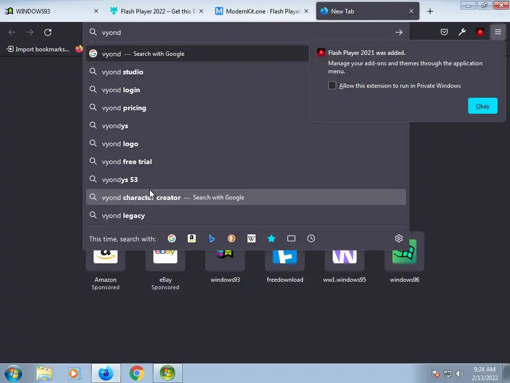Open the windows96 shortcut tile
Screen dimensions: 510x383
[404, 260]
